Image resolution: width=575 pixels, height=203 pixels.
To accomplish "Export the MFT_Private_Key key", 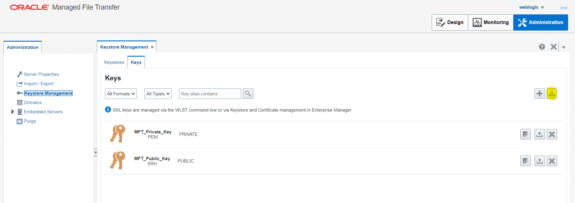I will 539,134.
